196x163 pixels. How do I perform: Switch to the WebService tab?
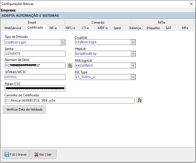[x=13, y=28]
